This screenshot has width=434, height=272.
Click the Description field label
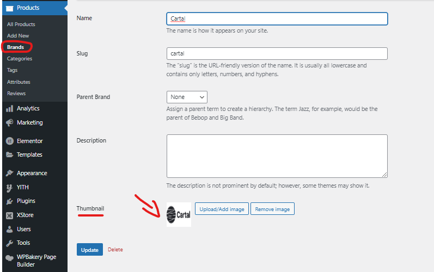tap(91, 140)
